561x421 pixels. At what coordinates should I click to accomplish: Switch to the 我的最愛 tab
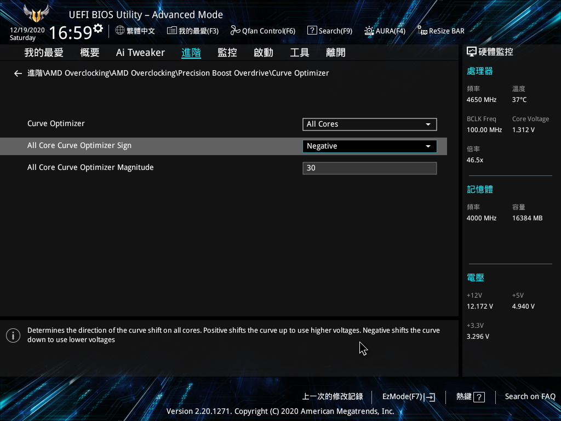(x=44, y=53)
